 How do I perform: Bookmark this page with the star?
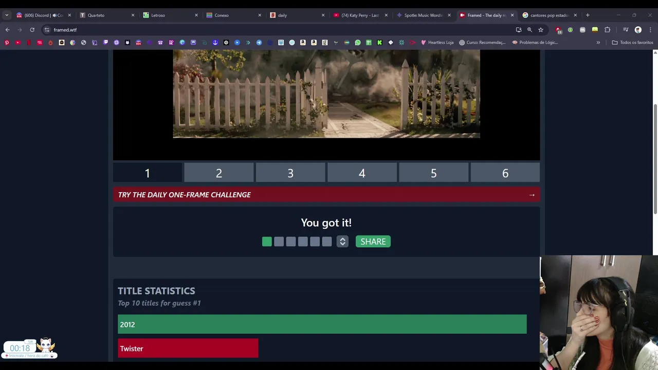[x=541, y=30]
